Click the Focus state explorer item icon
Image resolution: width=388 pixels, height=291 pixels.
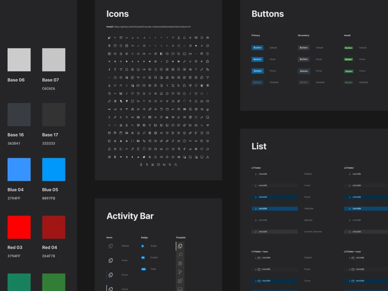[x=111, y=275]
